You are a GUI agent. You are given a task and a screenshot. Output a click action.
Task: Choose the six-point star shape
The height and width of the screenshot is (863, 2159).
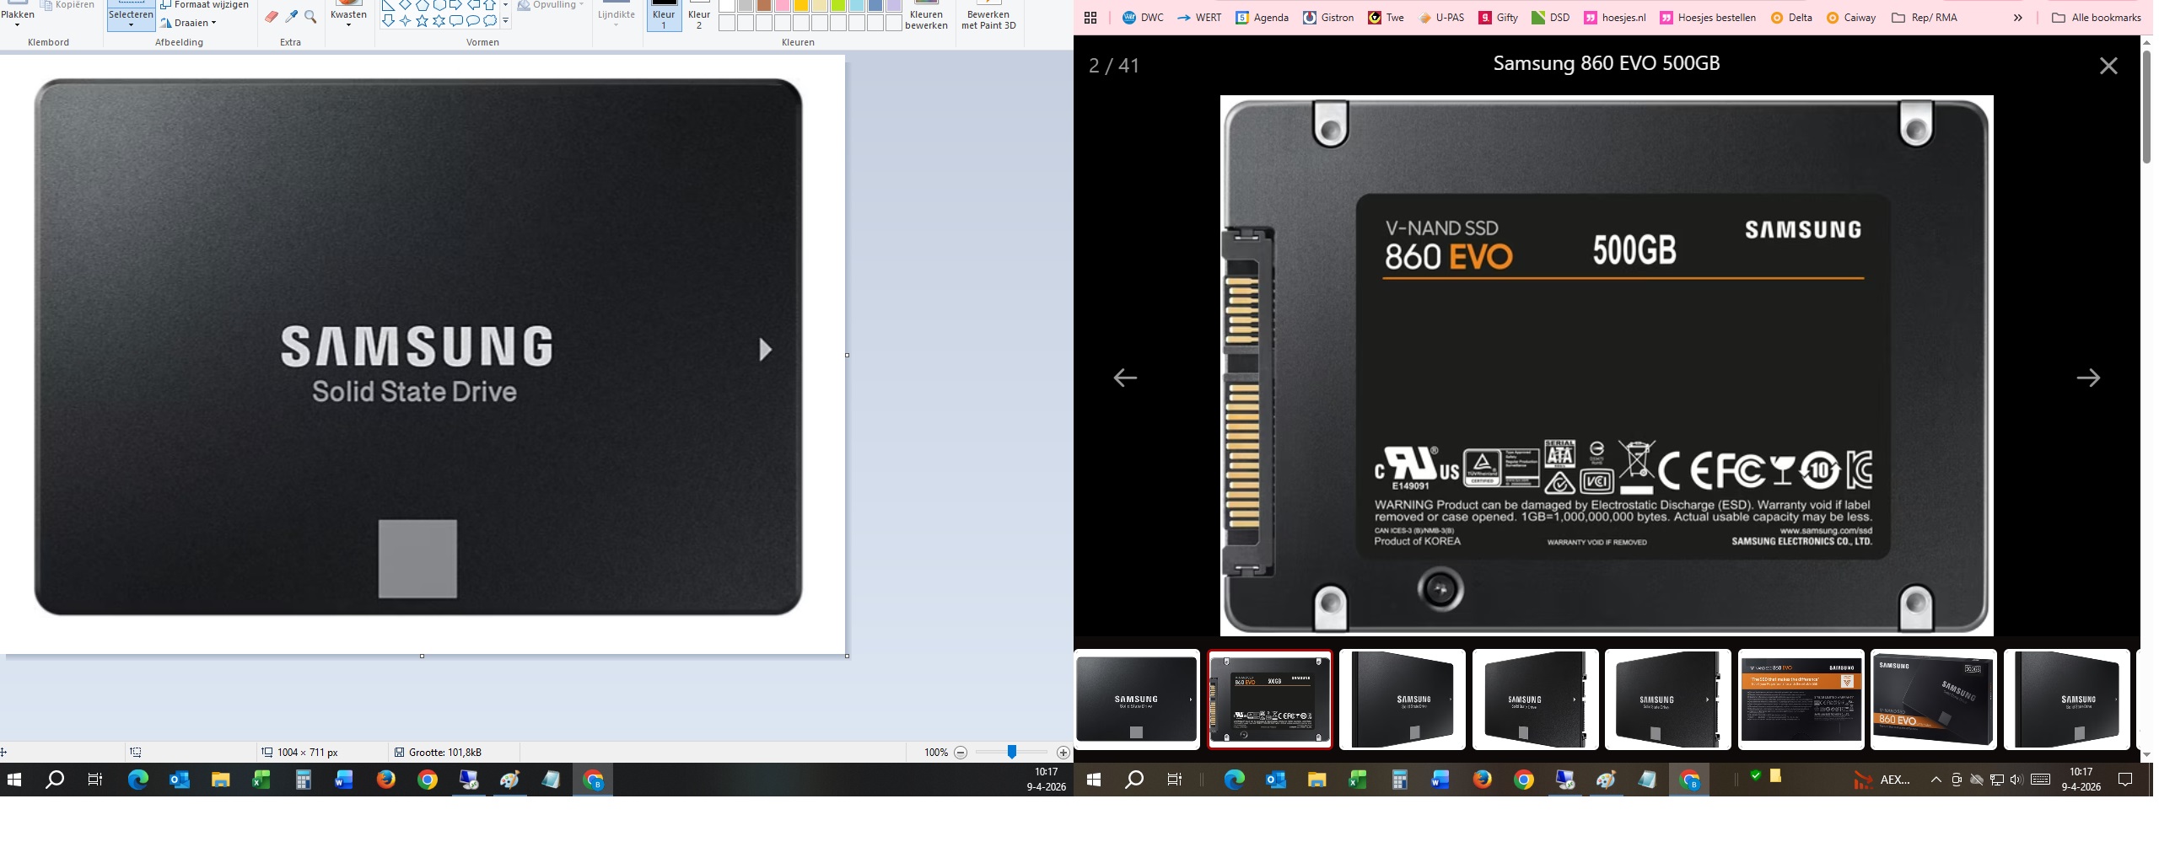[439, 21]
